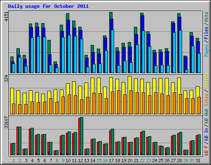
Task: Click the cyan pages bar for day 17
Action: tap(113, 51)
